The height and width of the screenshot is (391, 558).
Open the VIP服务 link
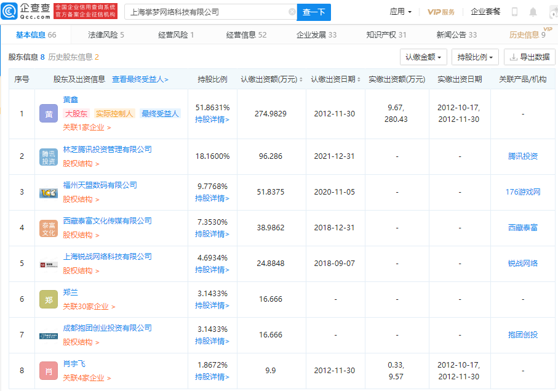(x=441, y=12)
